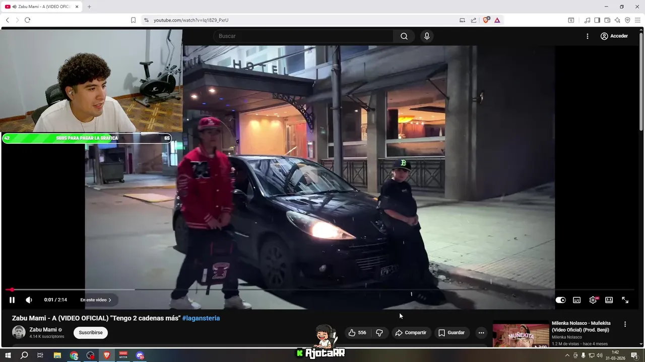Pause the playing video
Viewport: 645px width, 362px height.
pos(12,300)
